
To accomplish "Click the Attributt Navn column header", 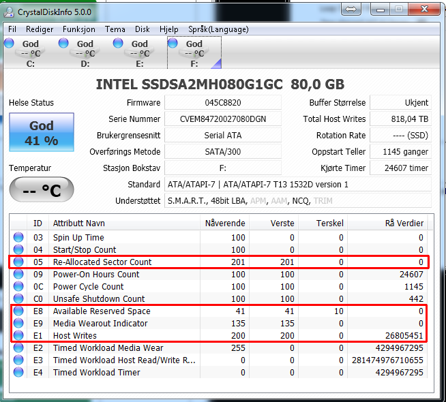I will tap(124, 223).
